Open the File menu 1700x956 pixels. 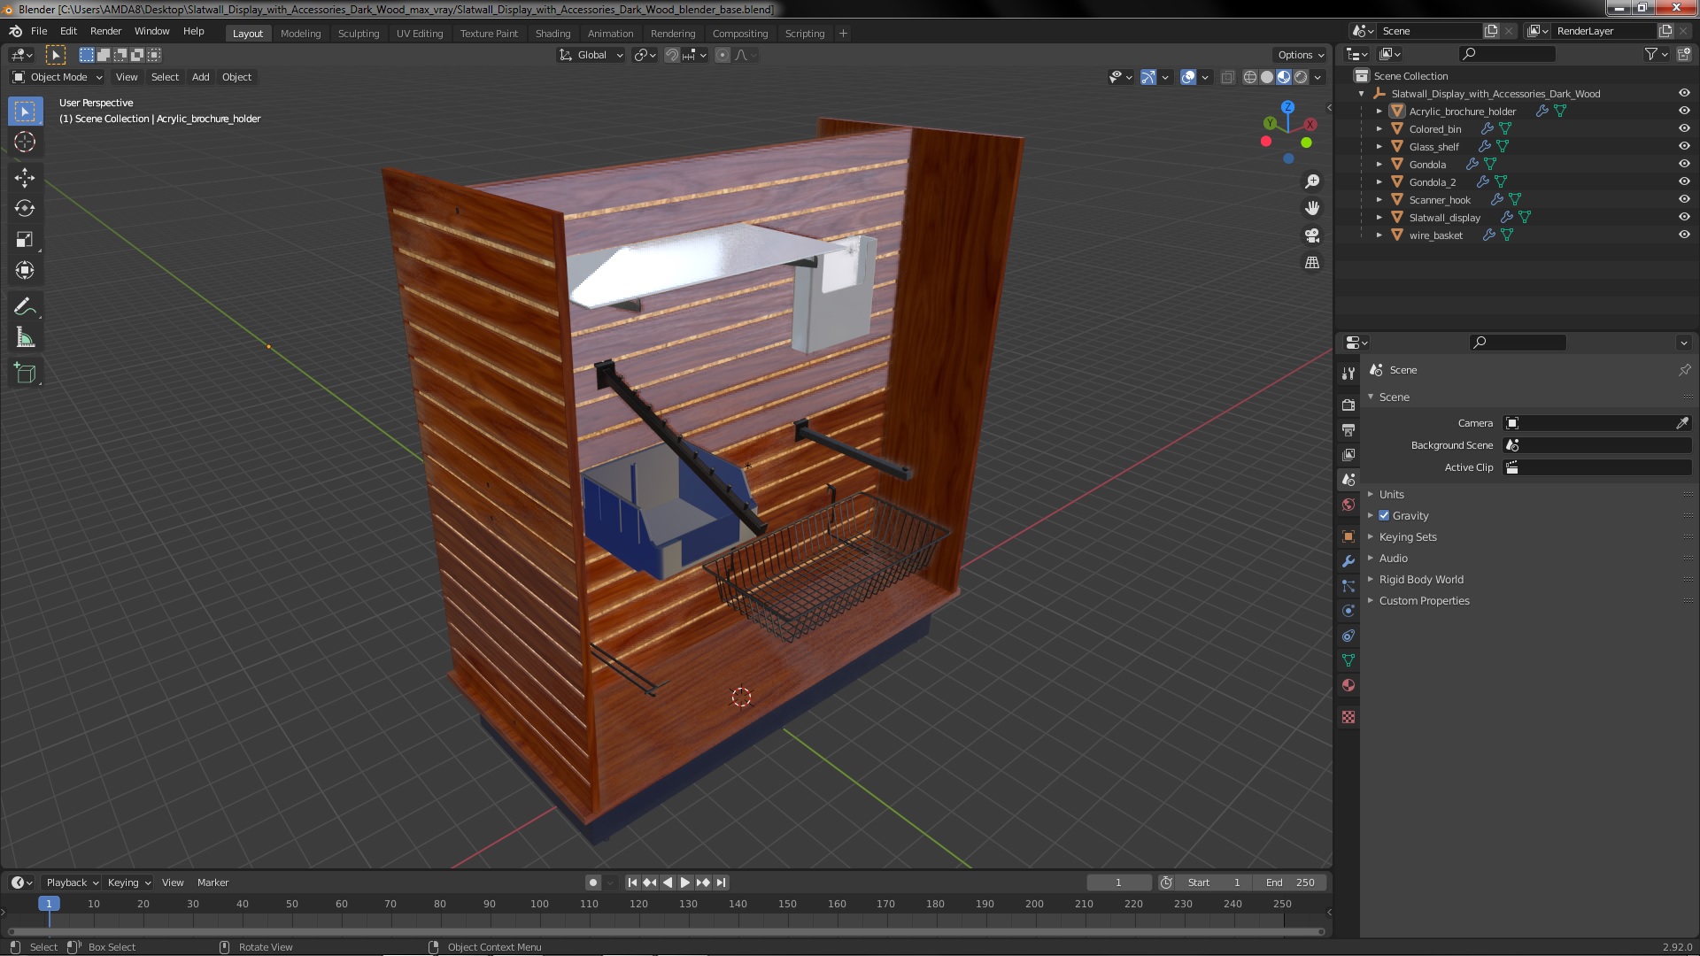click(x=39, y=31)
